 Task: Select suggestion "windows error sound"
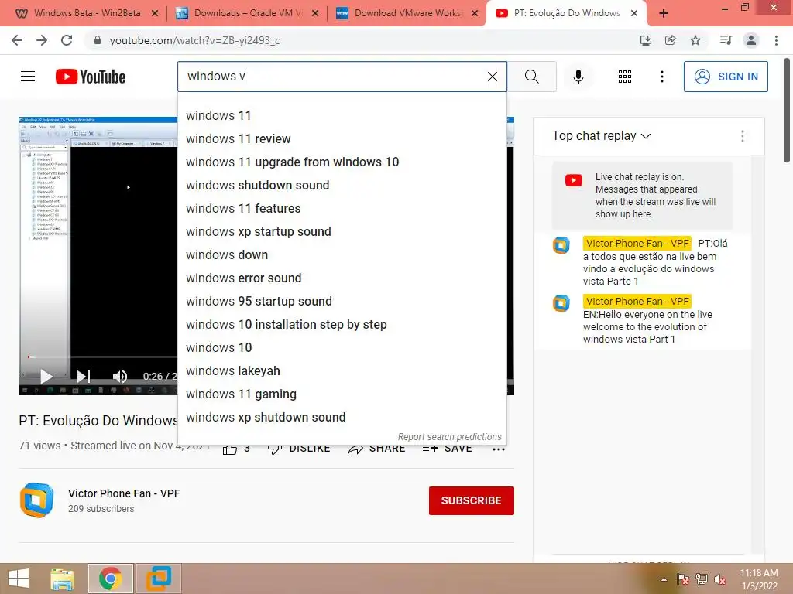tap(342, 278)
